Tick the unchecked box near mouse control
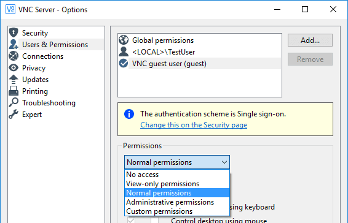This screenshot has height=223, width=348. pos(155,220)
